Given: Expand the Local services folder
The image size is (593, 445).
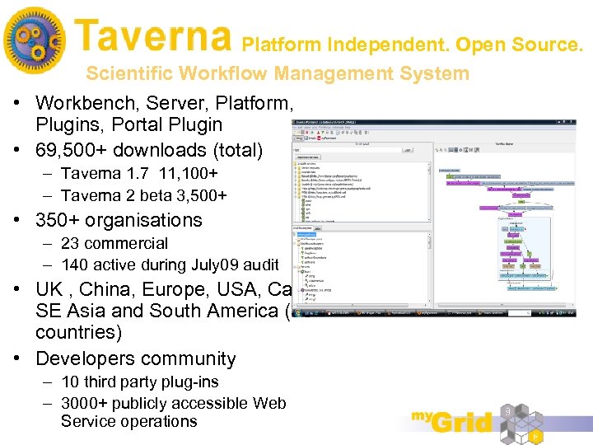Looking at the screenshot, I should 296,172.
